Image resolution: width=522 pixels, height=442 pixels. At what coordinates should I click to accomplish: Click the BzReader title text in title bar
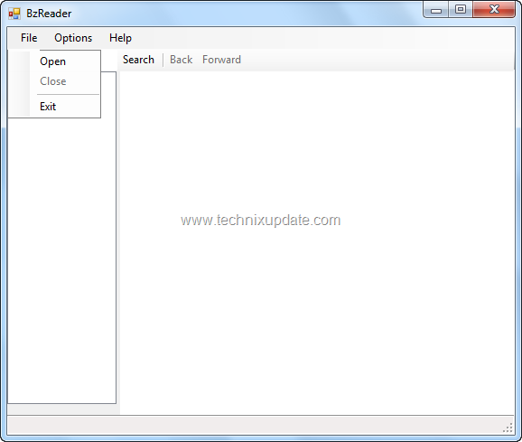[x=49, y=14]
